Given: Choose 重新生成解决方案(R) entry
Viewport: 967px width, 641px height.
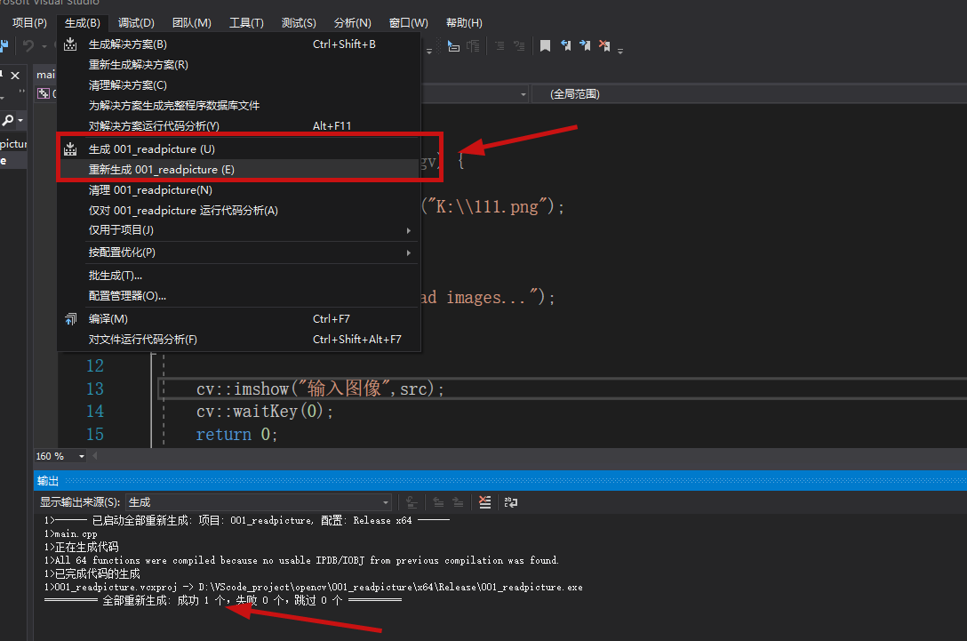Looking at the screenshot, I should tap(239, 65).
